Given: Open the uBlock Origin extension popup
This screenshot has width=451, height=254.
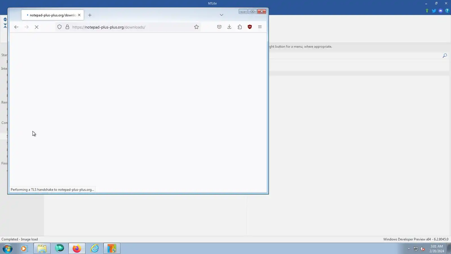Looking at the screenshot, I should [x=250, y=27].
